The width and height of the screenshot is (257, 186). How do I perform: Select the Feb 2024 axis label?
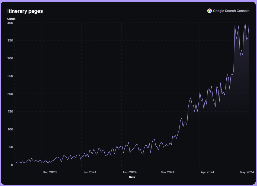(130, 172)
